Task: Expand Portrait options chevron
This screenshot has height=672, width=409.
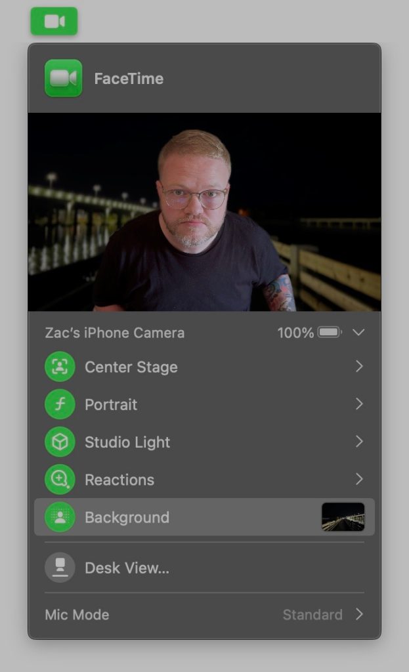Action: point(359,404)
